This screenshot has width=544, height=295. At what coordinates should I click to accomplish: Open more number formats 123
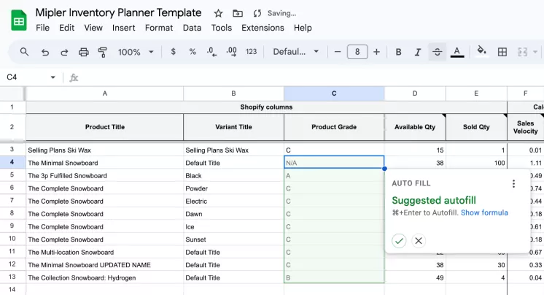[x=251, y=52]
